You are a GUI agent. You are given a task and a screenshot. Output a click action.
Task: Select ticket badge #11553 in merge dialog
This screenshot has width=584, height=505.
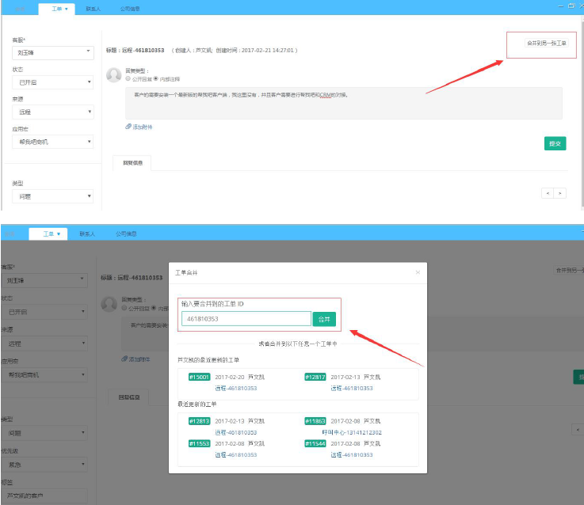tap(199, 443)
